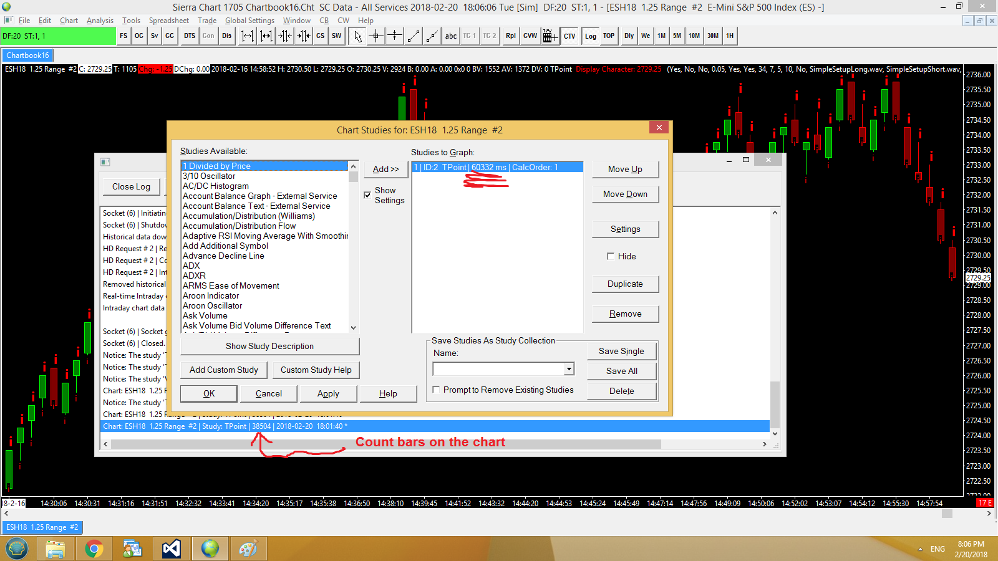Click Custom Study Help button

tap(316, 370)
